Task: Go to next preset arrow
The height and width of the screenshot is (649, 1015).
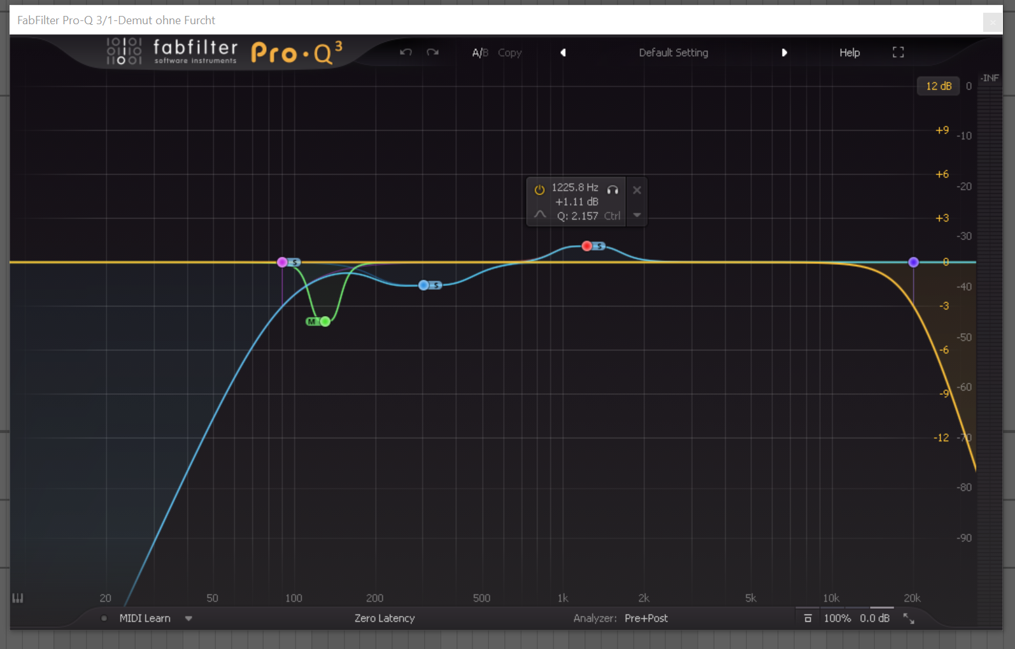Action: 784,53
